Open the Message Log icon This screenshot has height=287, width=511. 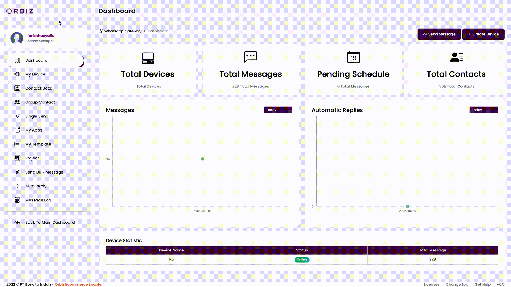point(17,200)
